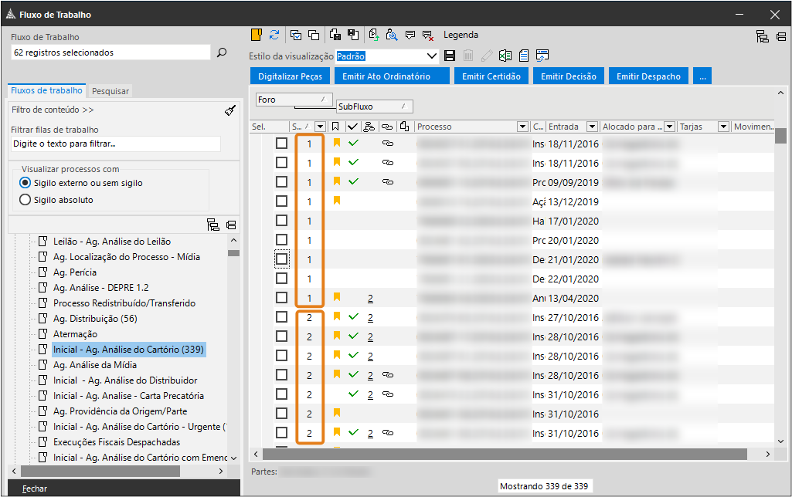Click the person search magnifier icon

392,35
